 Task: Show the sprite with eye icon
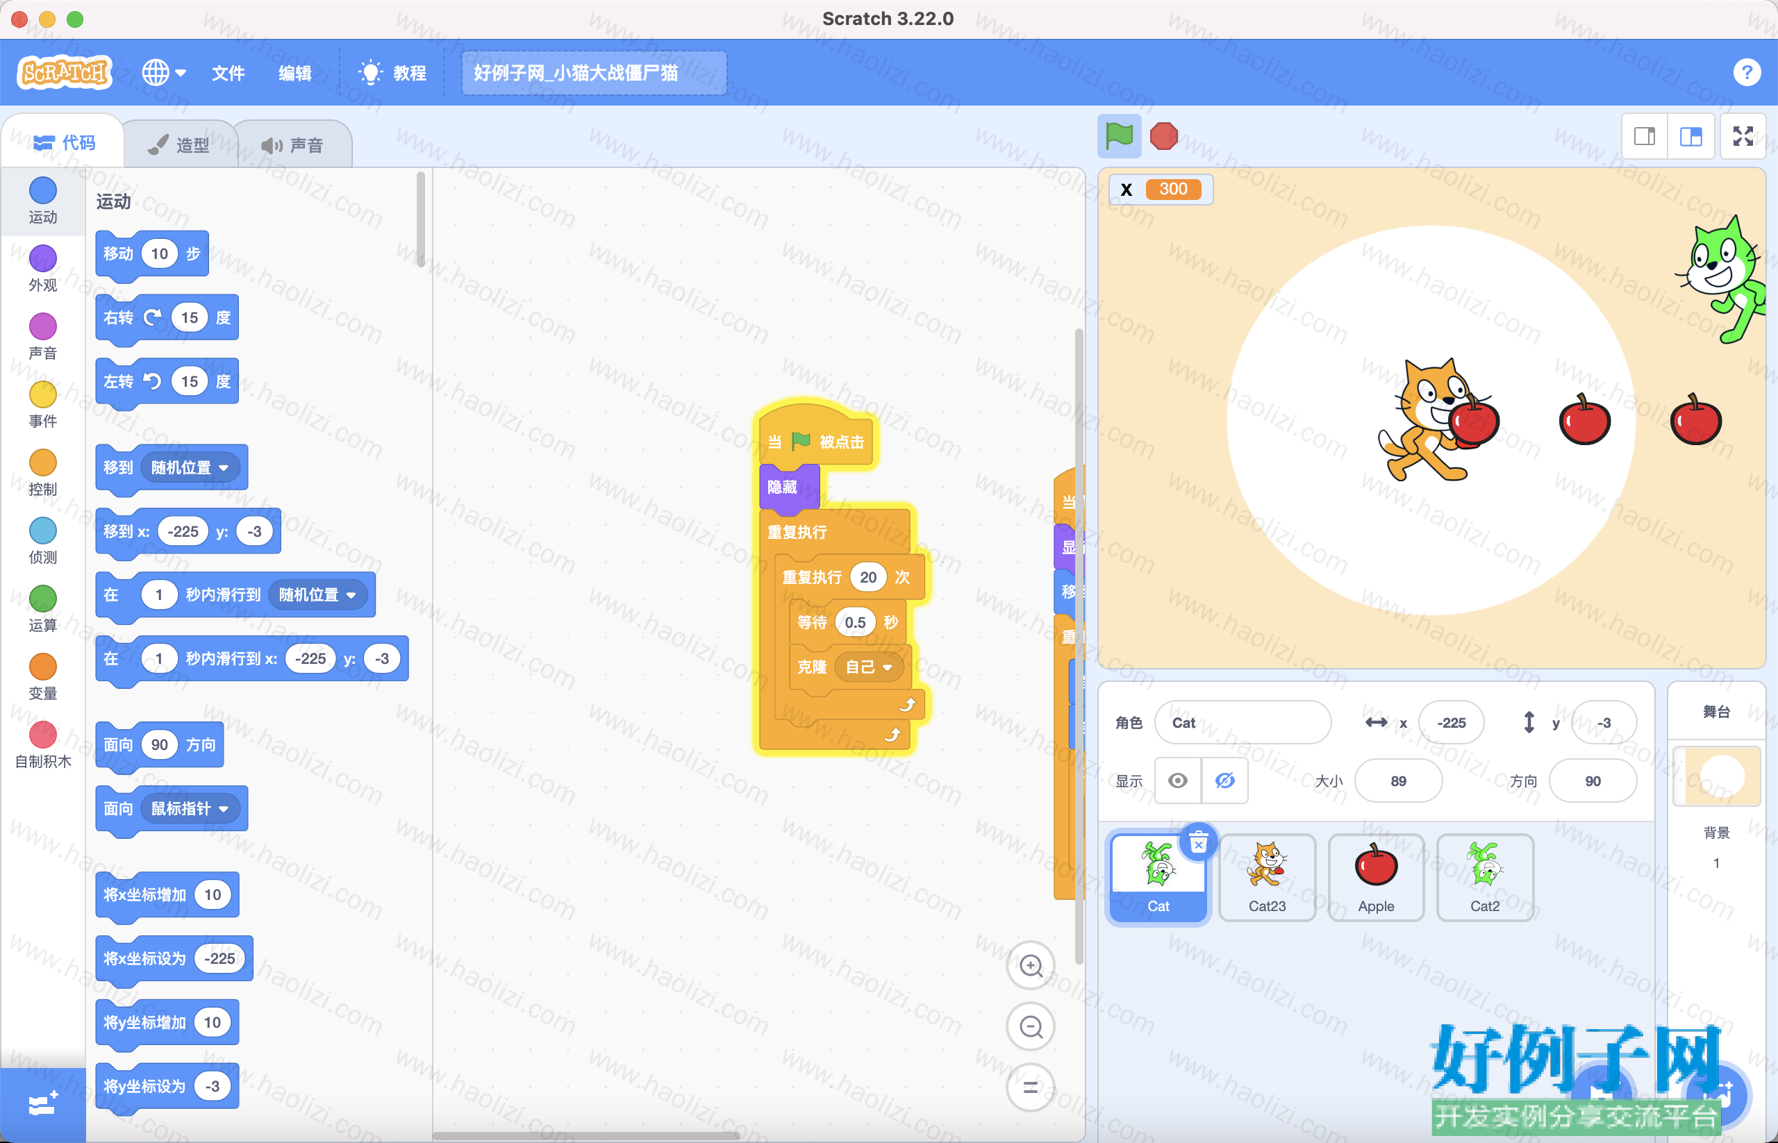click(x=1177, y=780)
